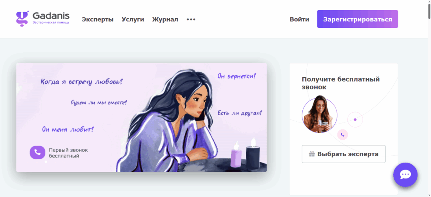The width and height of the screenshot is (431, 197).
Task: Click the Выбрать эксперта button
Action: [344, 154]
